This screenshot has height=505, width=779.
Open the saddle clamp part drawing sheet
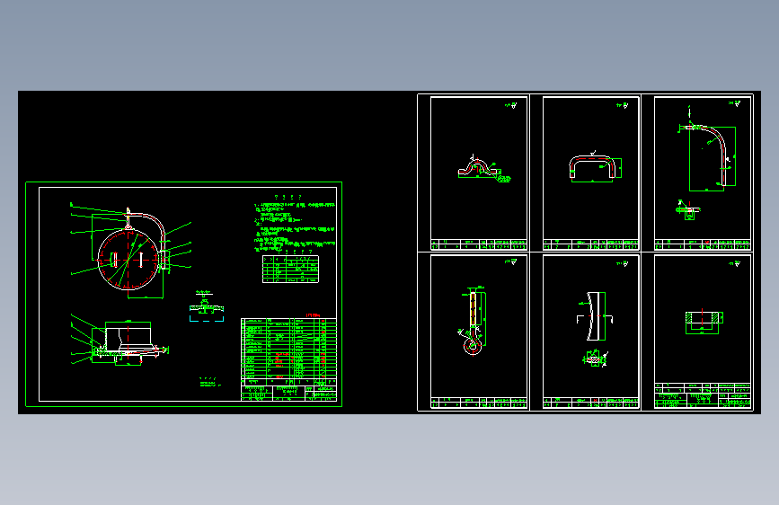coord(479,173)
